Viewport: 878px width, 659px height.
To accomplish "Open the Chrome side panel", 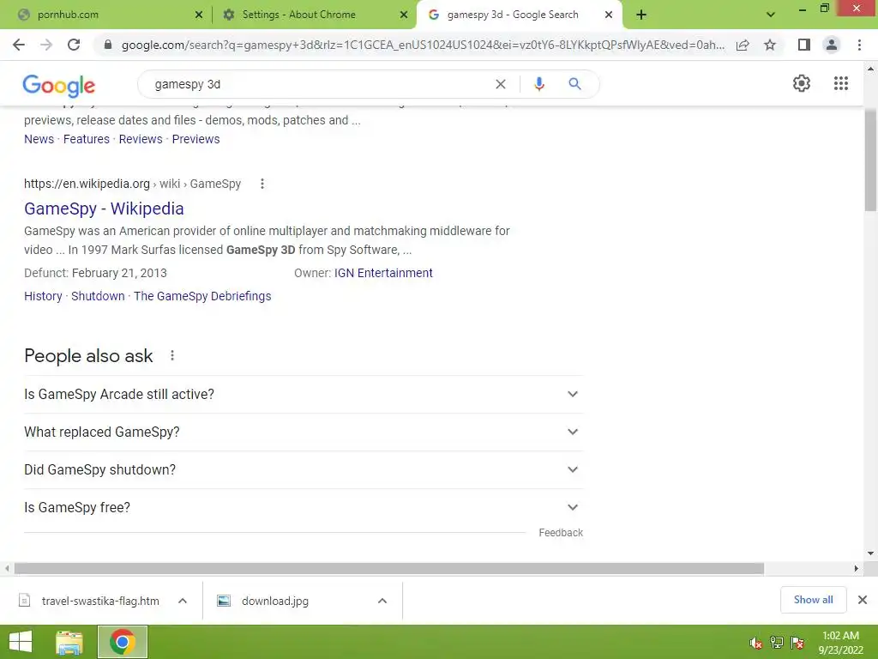I will click(x=804, y=45).
